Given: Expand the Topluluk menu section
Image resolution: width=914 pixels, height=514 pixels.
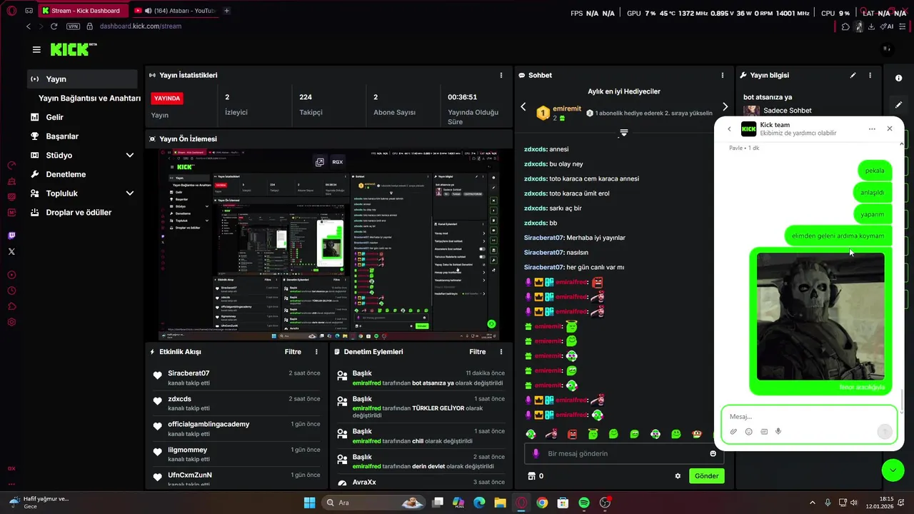Looking at the screenshot, I should point(129,193).
